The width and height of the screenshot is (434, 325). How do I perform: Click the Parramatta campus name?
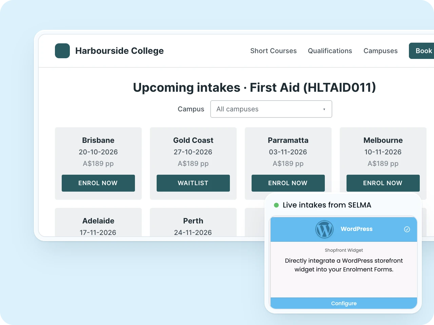(x=288, y=140)
